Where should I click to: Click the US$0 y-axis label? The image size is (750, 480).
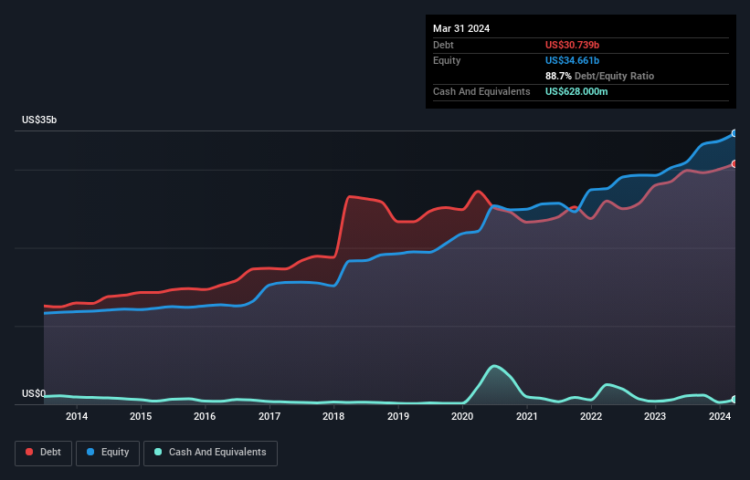click(34, 393)
